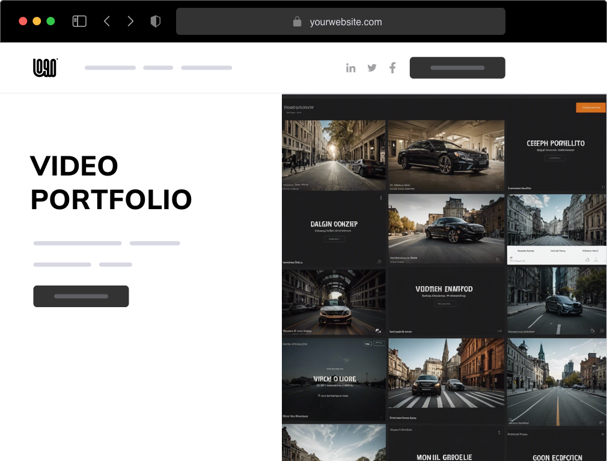This screenshot has height=461, width=607.
Task: Open the LinkedIn icon in the header
Action: 351,67
